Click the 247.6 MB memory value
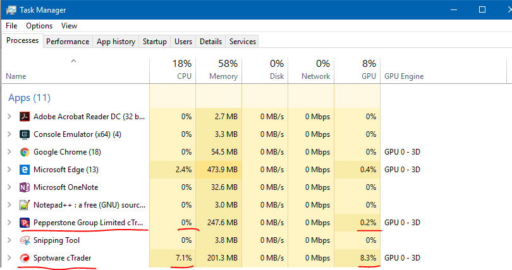This screenshot has height=270, width=512. pyautogui.click(x=222, y=223)
